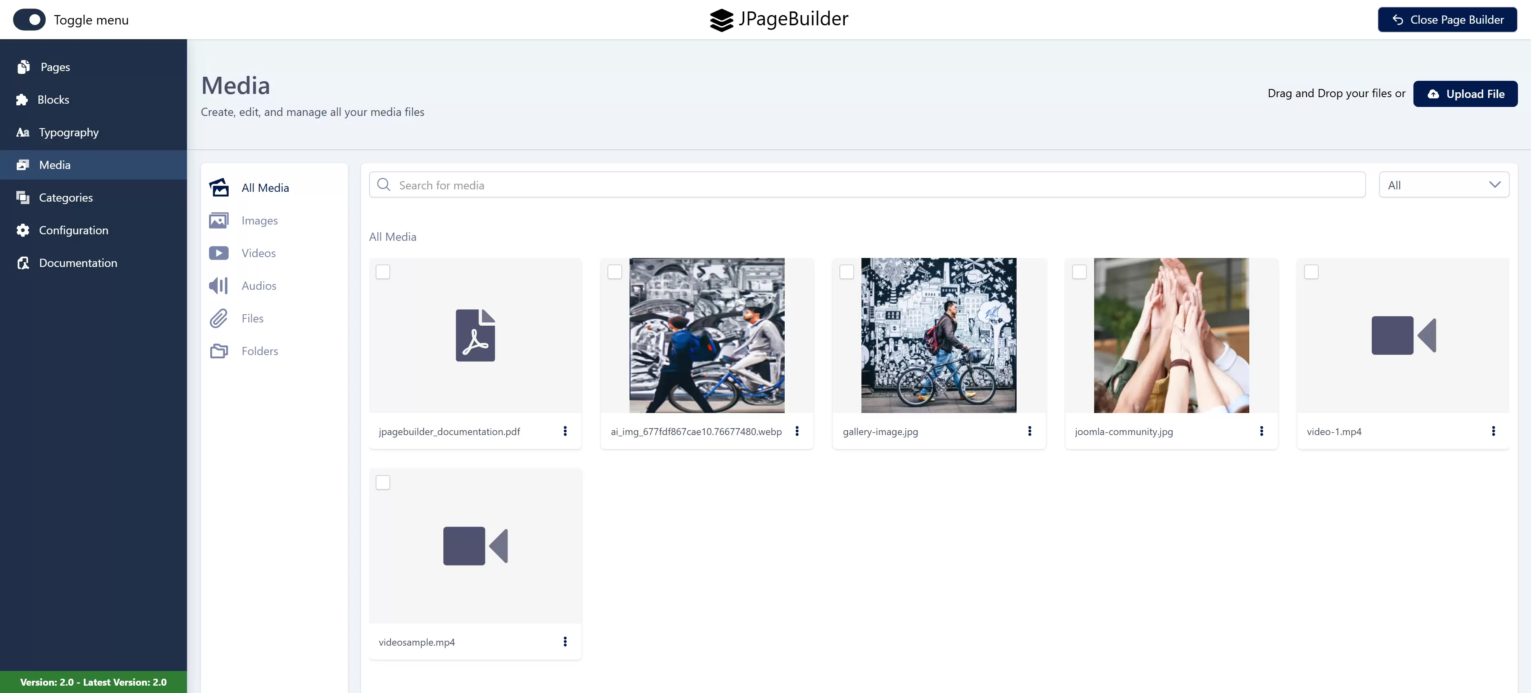Image resolution: width=1531 pixels, height=693 pixels.
Task: Open options menu for jpagebuilder_documentation.pdf
Action: pyautogui.click(x=565, y=431)
